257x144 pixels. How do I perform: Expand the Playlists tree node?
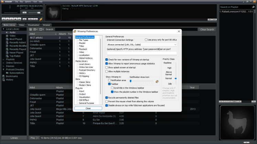pyautogui.click(x=3, y=59)
